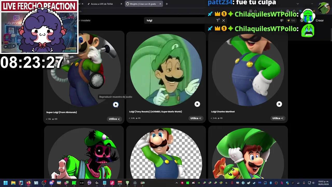The image size is (332, 187).
Task: Open TikTok app from taskbar
Action: (x=112, y=183)
